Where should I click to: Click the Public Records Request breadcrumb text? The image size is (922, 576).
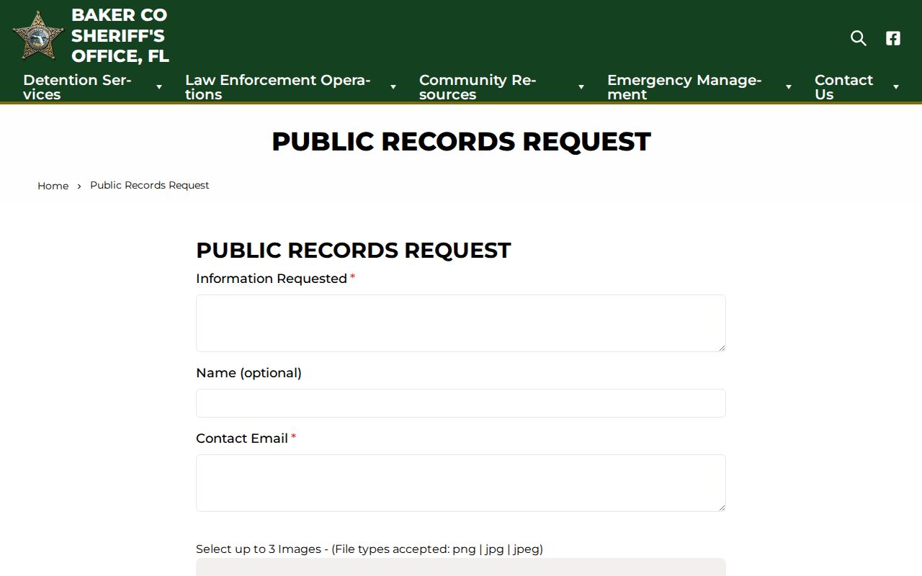tap(150, 185)
